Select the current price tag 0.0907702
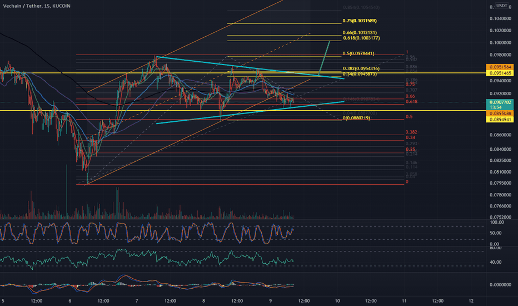 click(500, 102)
